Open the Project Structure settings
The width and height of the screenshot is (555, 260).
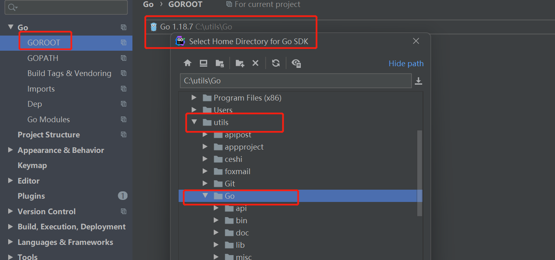(x=49, y=134)
